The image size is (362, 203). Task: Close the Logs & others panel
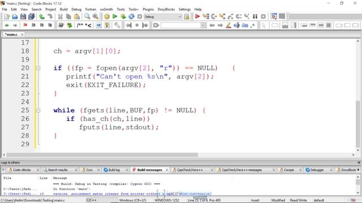point(359,162)
